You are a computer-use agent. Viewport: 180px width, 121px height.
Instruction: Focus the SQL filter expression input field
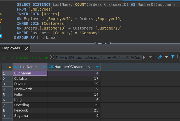coord(99,57)
